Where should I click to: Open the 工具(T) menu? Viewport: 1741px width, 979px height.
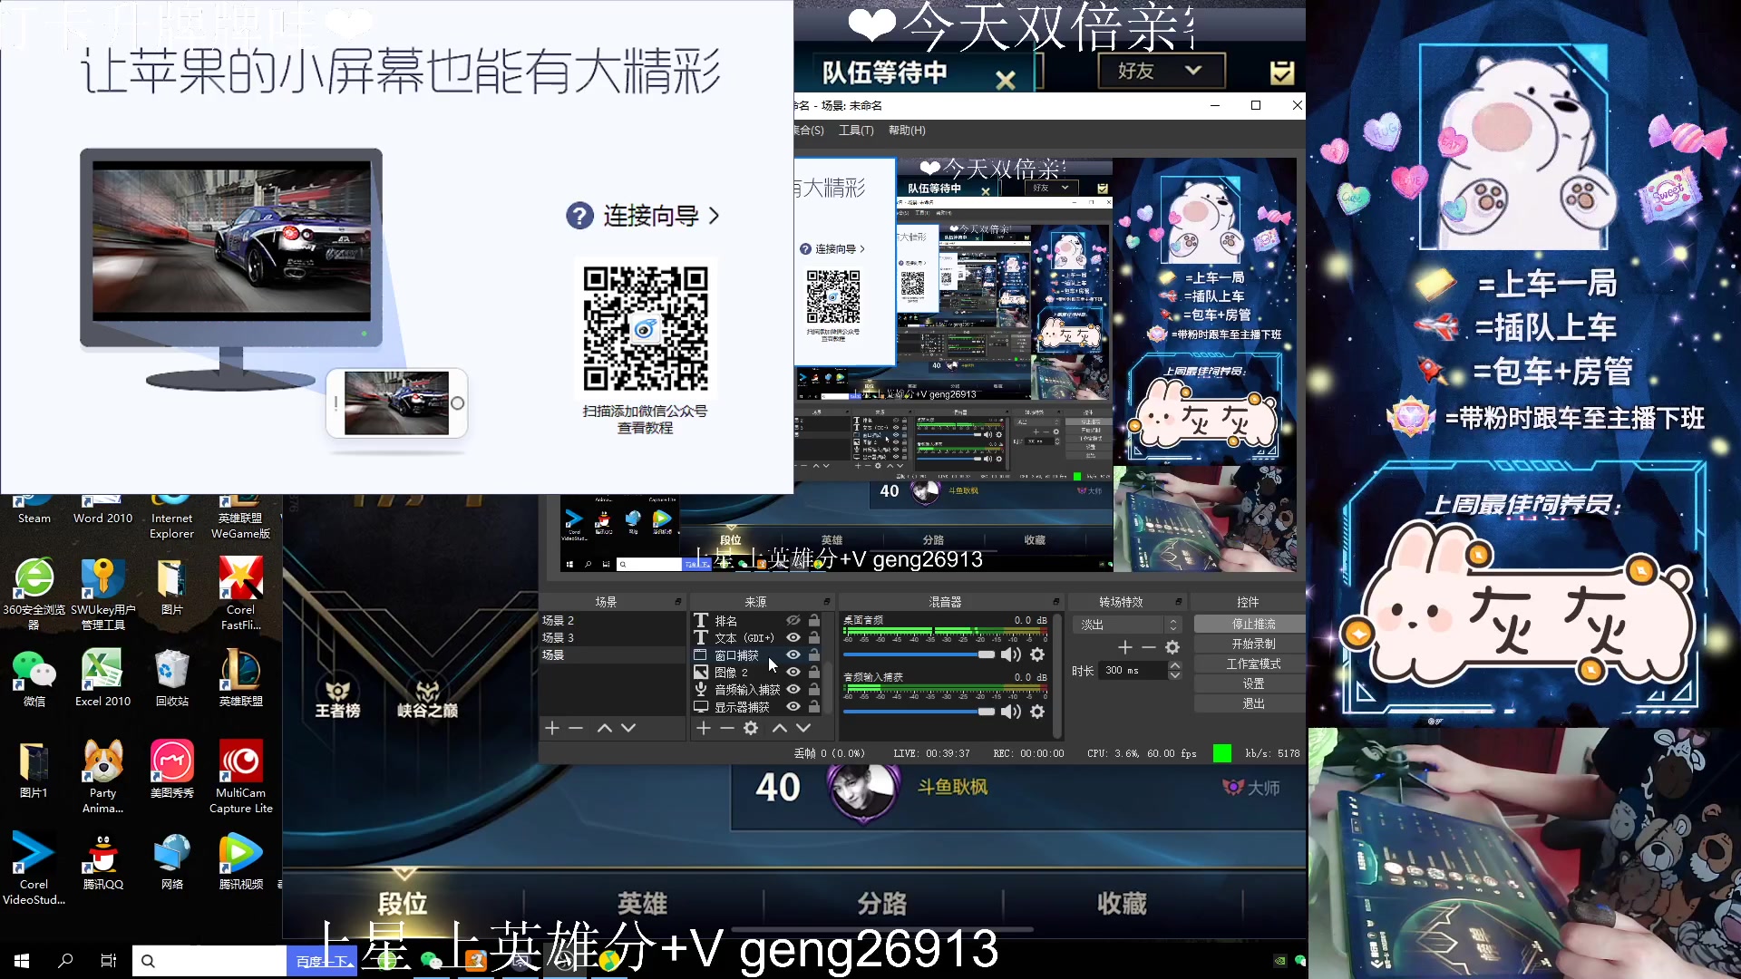(856, 131)
